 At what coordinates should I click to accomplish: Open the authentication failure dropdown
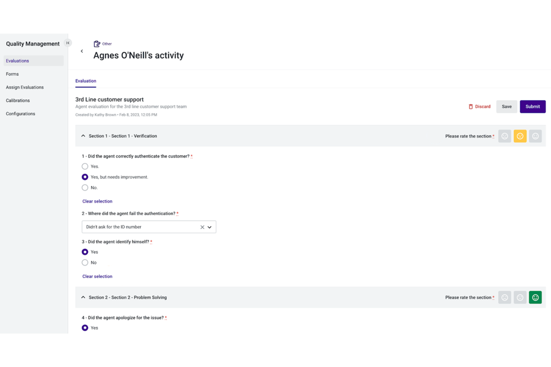(210, 227)
